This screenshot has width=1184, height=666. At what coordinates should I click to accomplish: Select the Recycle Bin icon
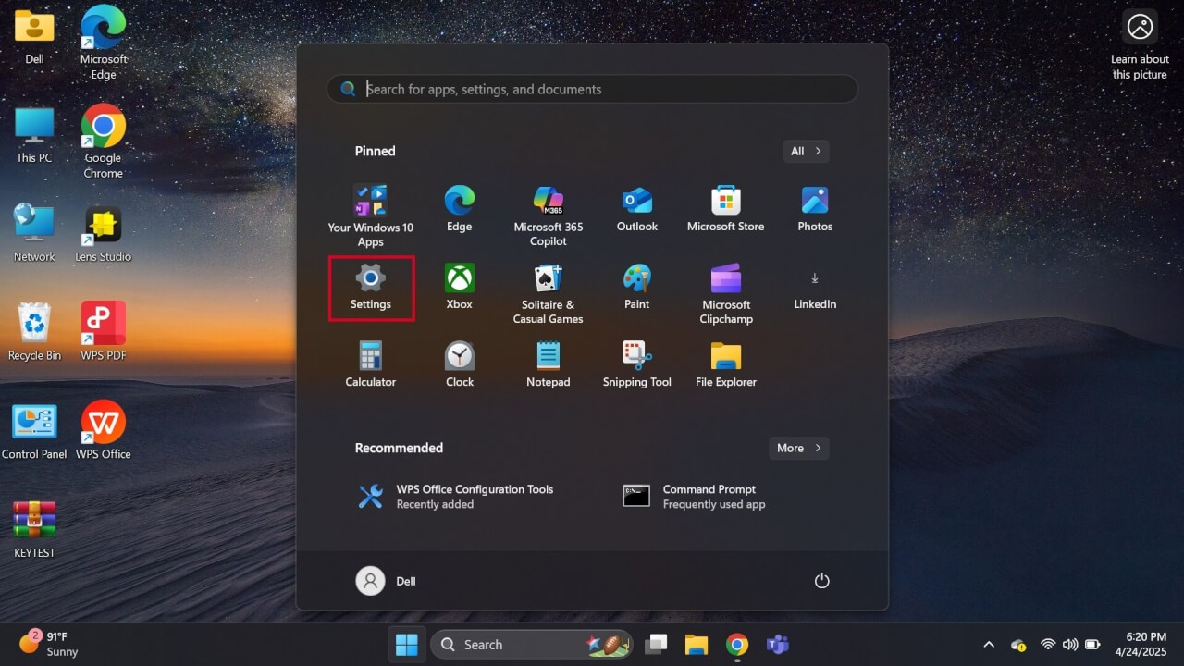click(34, 333)
